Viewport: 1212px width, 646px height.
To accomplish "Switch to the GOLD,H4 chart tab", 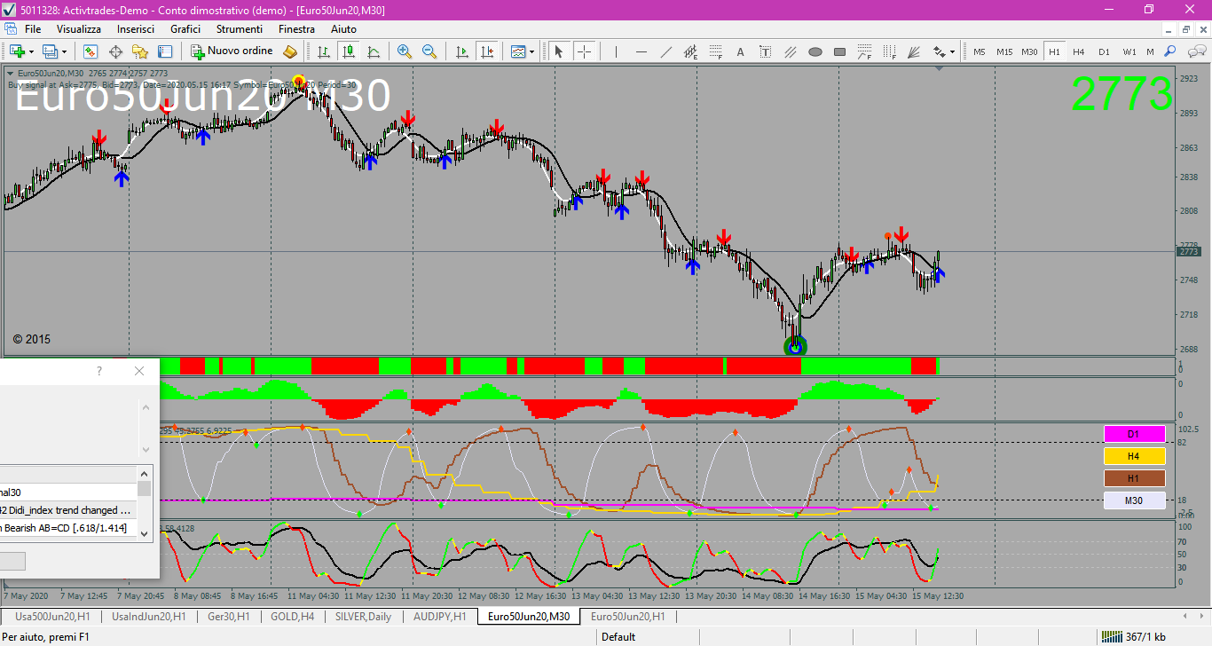I will click(x=291, y=617).
